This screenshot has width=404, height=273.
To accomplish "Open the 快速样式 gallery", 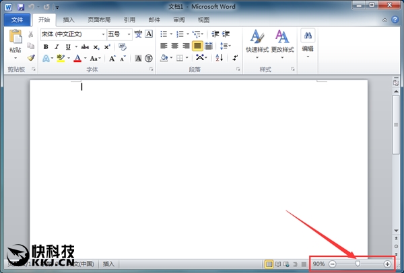I will point(257,44).
